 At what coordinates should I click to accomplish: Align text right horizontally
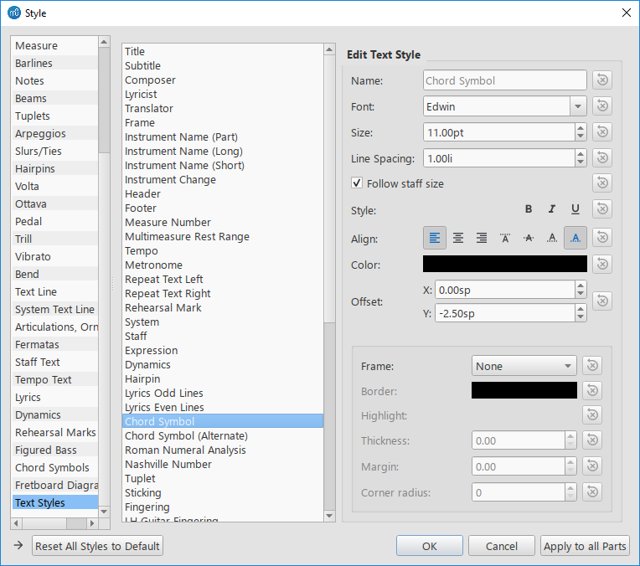(482, 238)
